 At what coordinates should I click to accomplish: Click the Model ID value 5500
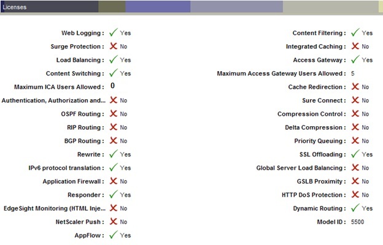coord(357,222)
